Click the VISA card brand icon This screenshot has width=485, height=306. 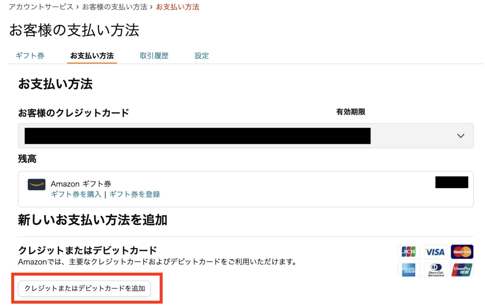[436, 251]
